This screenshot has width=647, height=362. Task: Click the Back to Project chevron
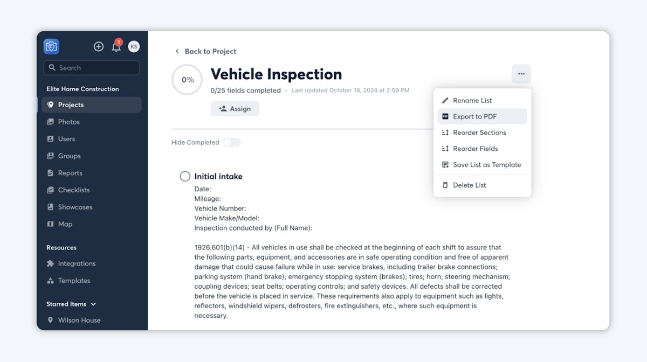(177, 51)
